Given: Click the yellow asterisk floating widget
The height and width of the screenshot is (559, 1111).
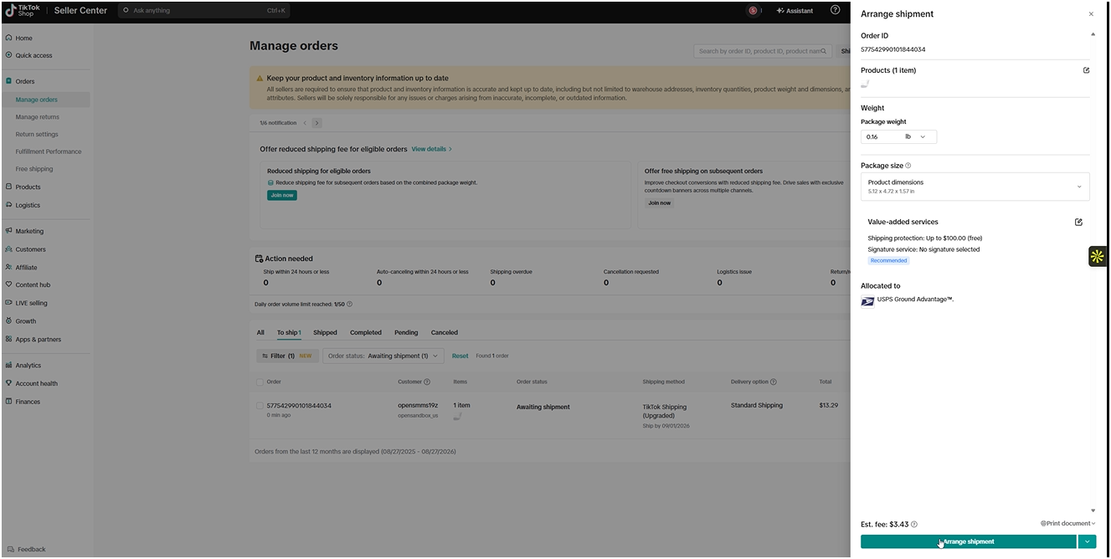Looking at the screenshot, I should coord(1098,257).
